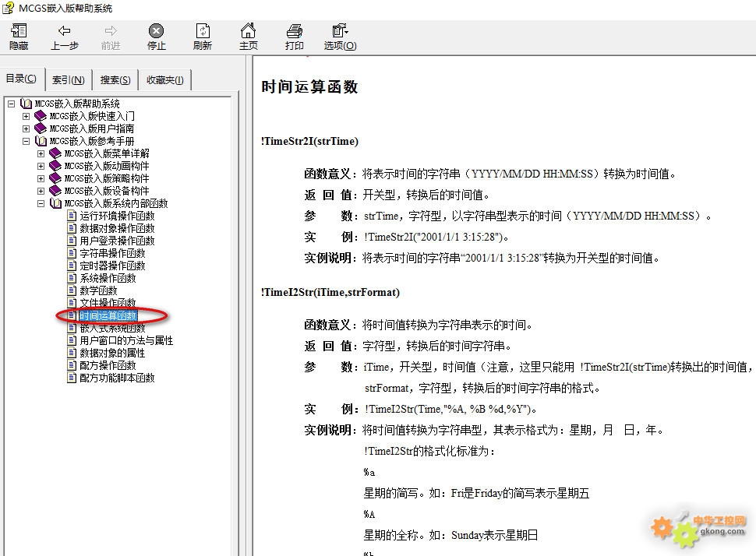Expand the MCGS嵌入版菜单详解 node
756x556 pixels.
[41, 153]
